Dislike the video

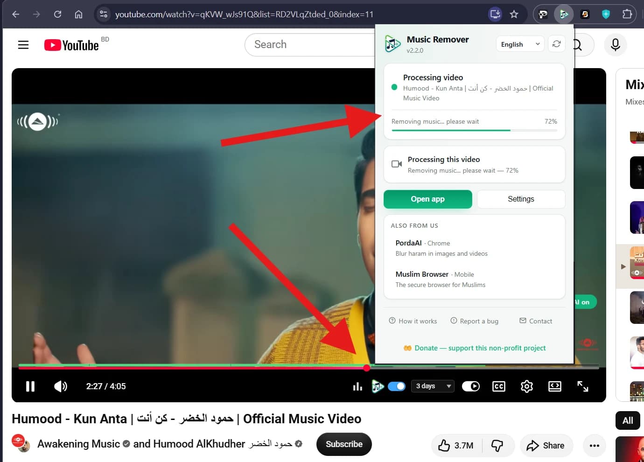pyautogui.click(x=497, y=446)
